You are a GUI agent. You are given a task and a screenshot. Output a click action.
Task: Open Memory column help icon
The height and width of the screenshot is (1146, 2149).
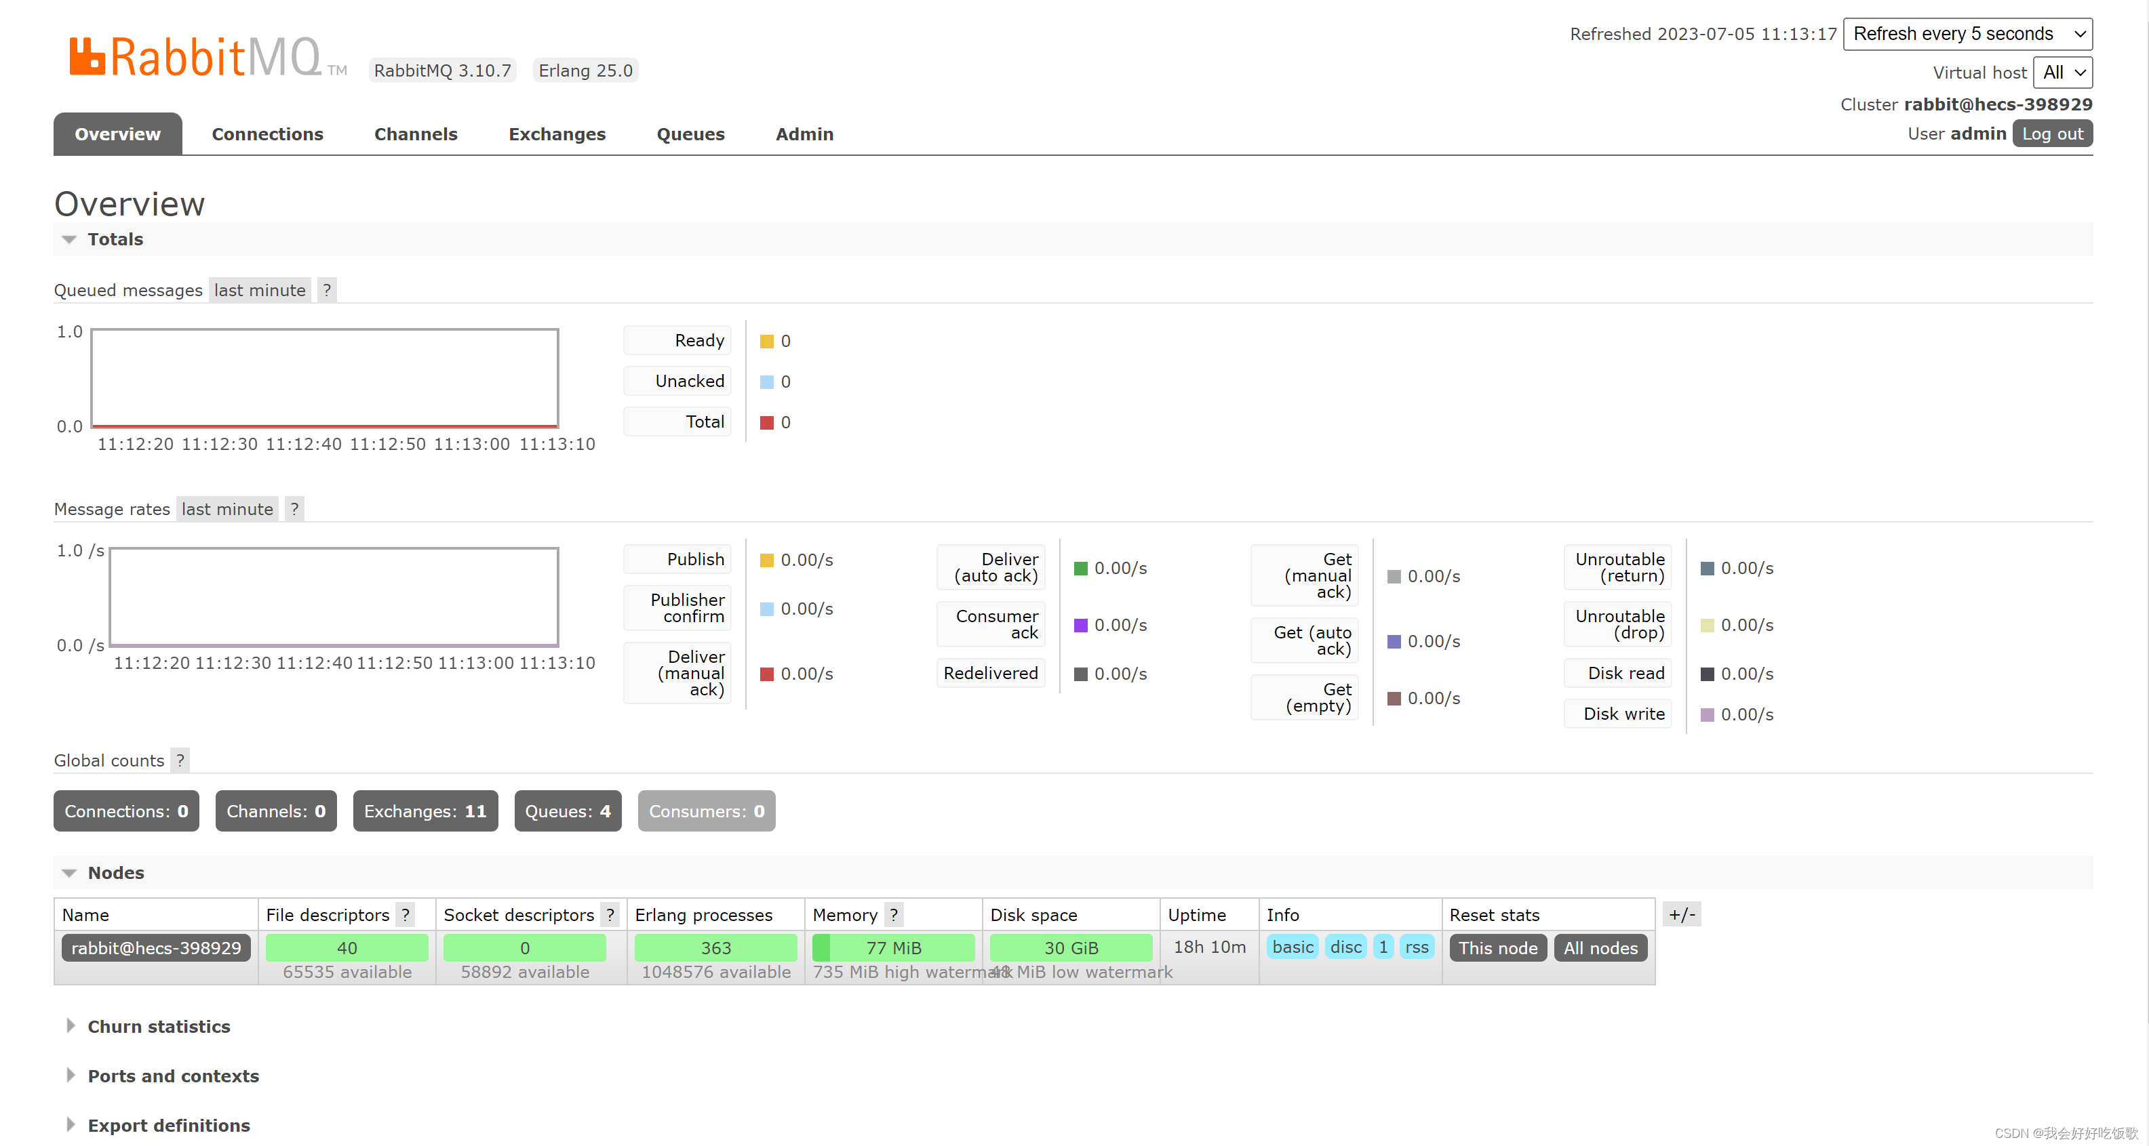coord(894,915)
